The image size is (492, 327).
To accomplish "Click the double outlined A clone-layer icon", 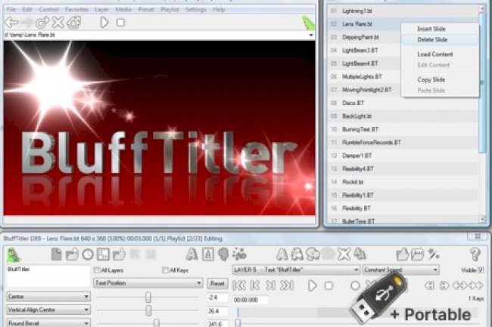I will pos(297,255).
